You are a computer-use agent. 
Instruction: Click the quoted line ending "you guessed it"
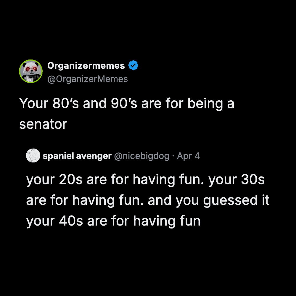(x=147, y=200)
